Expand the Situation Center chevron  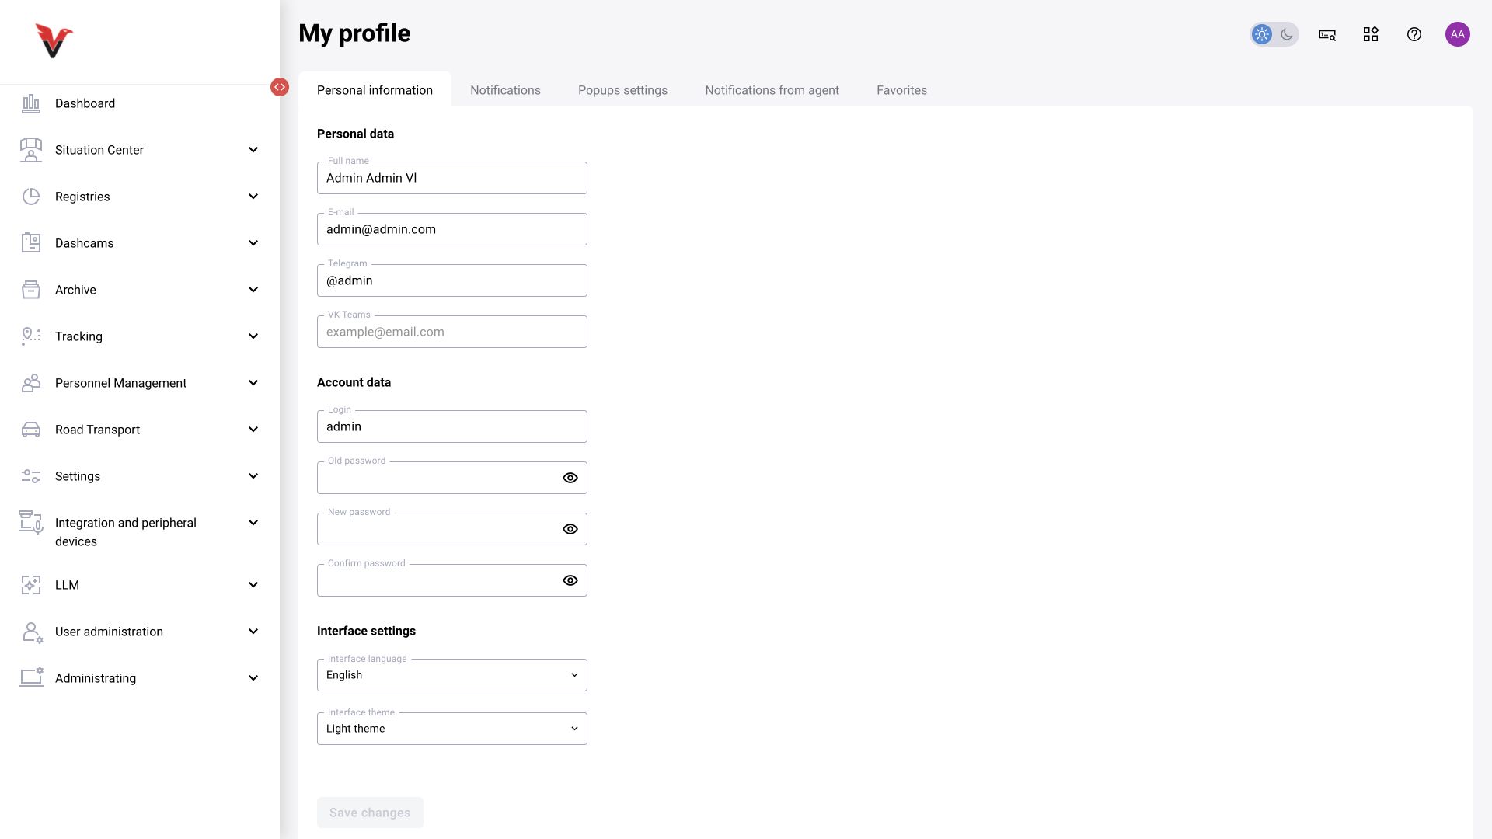[x=253, y=150]
